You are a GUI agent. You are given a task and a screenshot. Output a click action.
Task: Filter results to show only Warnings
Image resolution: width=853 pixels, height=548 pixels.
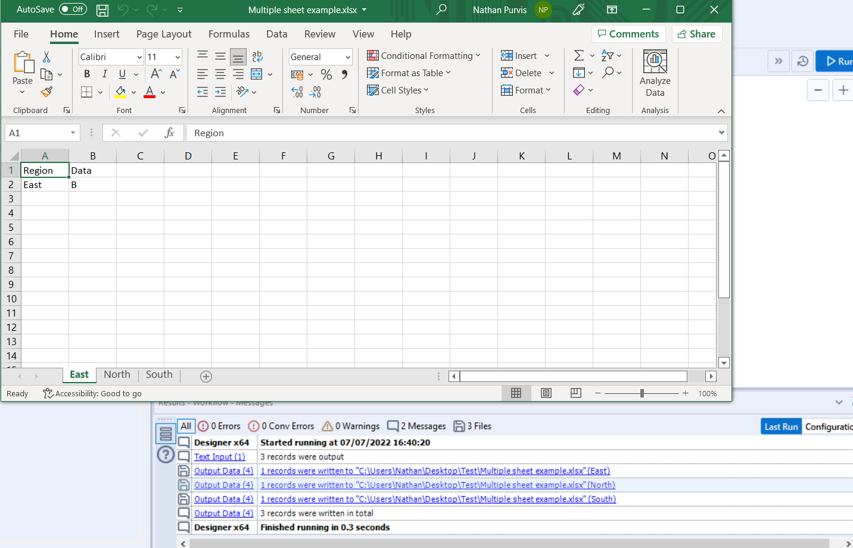click(x=350, y=426)
